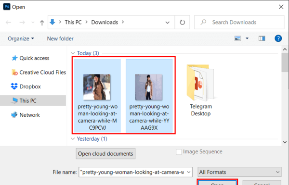Screen dimensions: 289x185
Task: Click into the Search Downloads field
Action: (239, 22)
